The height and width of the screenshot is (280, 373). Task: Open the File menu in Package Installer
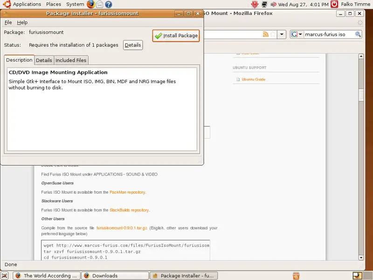coord(8,22)
